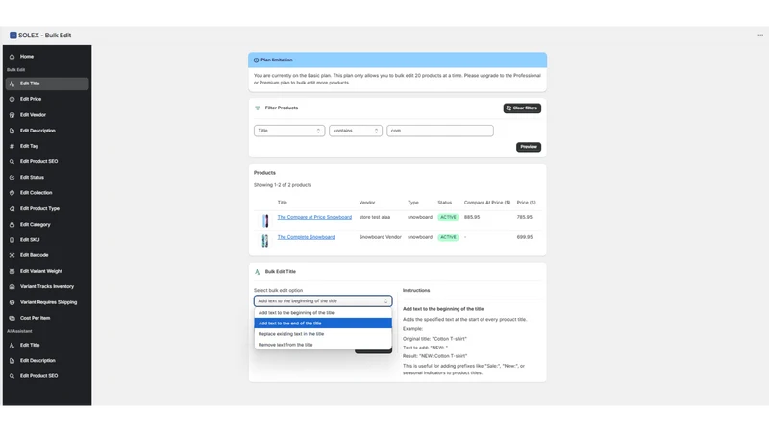
Task: Go to the Home page link
Action: click(47, 57)
